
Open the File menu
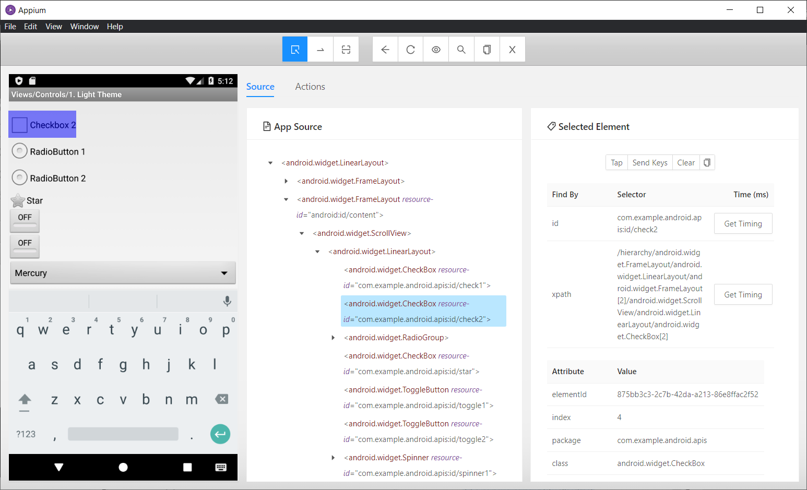coord(10,26)
